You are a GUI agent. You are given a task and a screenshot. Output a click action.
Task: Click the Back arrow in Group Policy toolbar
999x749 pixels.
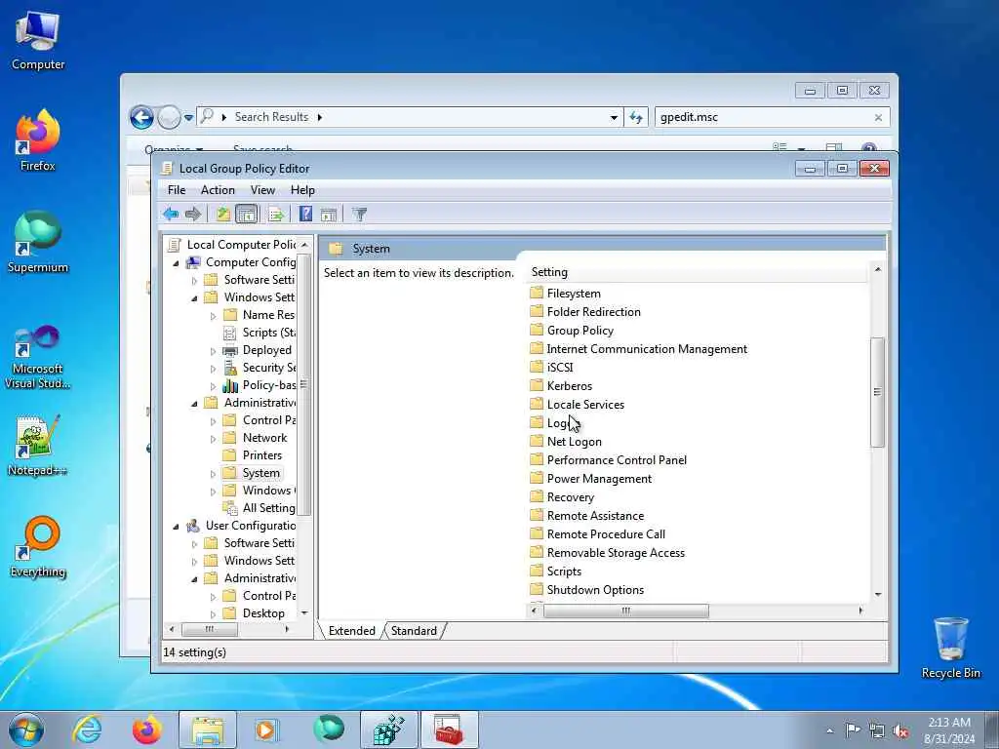[x=170, y=214]
